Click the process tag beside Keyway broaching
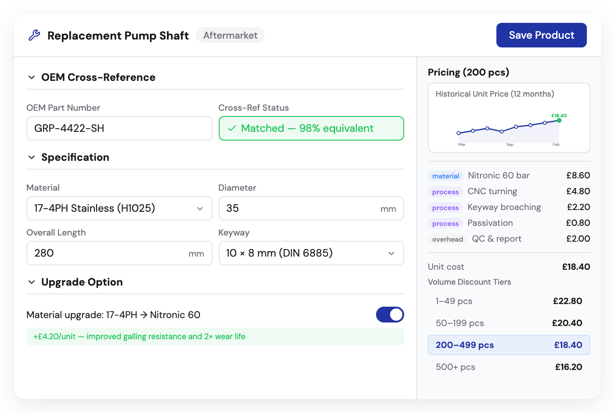Viewport: 615px width, 413px height. 445,207
